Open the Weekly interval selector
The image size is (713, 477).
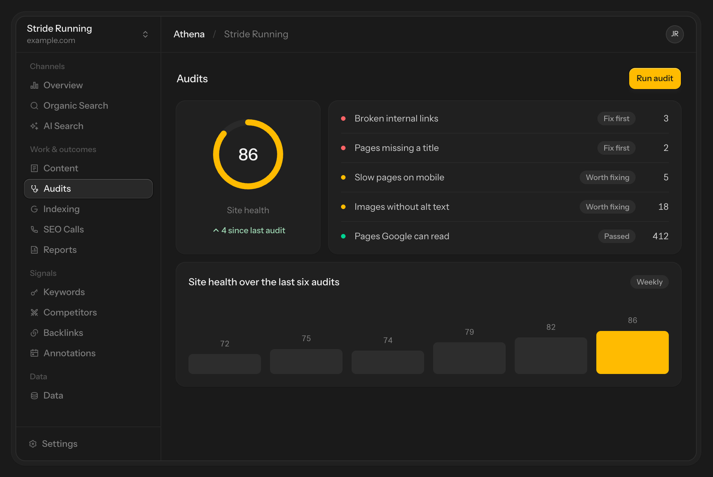[649, 282]
